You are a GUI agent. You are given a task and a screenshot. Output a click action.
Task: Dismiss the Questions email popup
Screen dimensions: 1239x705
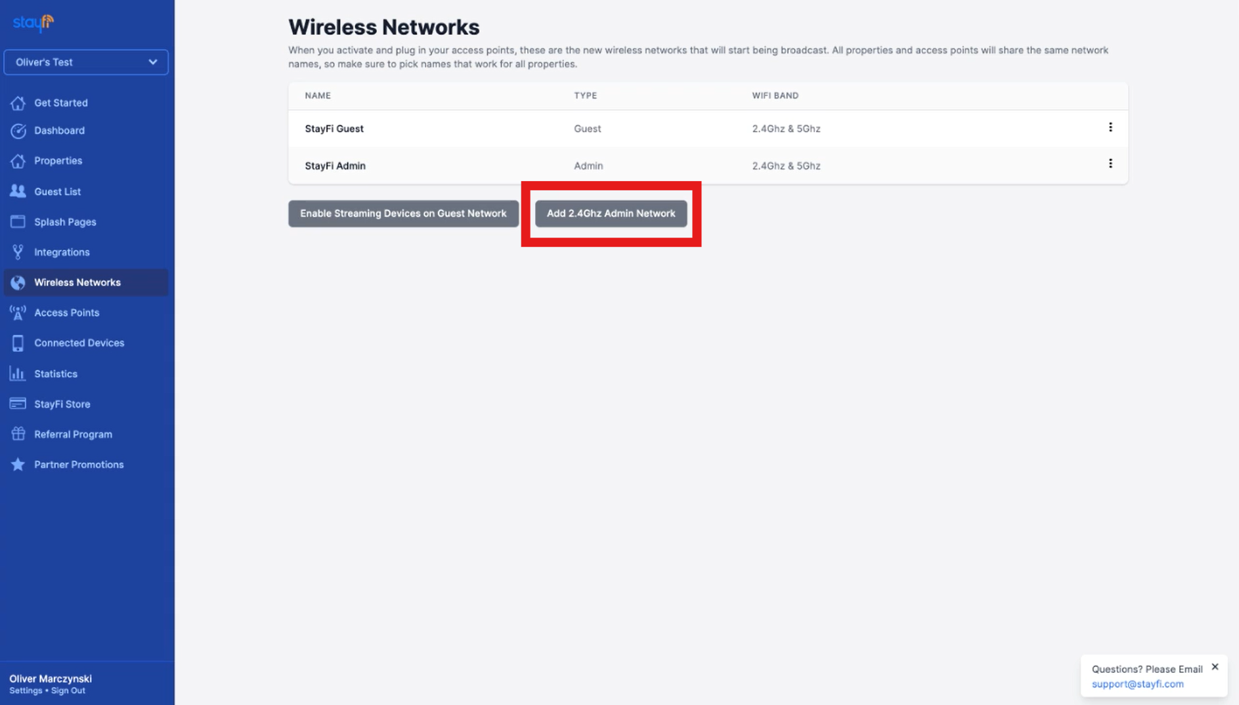1215,667
